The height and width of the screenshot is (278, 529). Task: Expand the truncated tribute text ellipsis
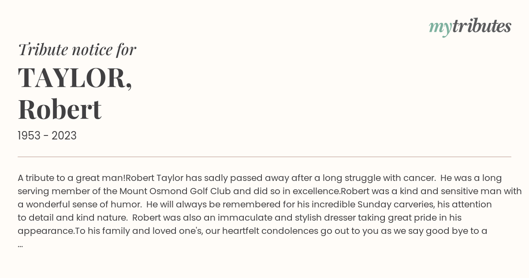20,245
